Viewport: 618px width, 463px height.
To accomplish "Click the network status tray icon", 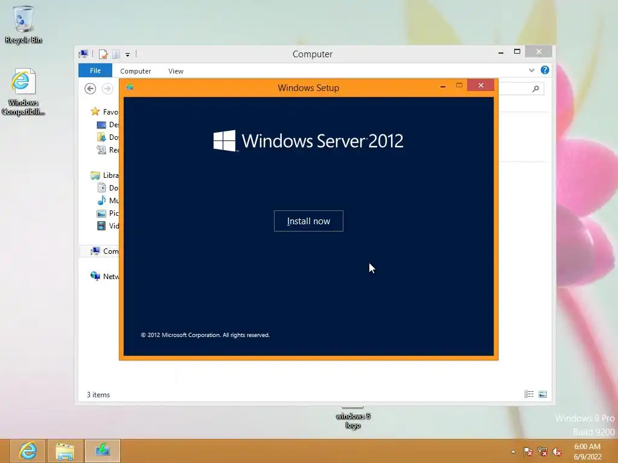I will [543, 452].
